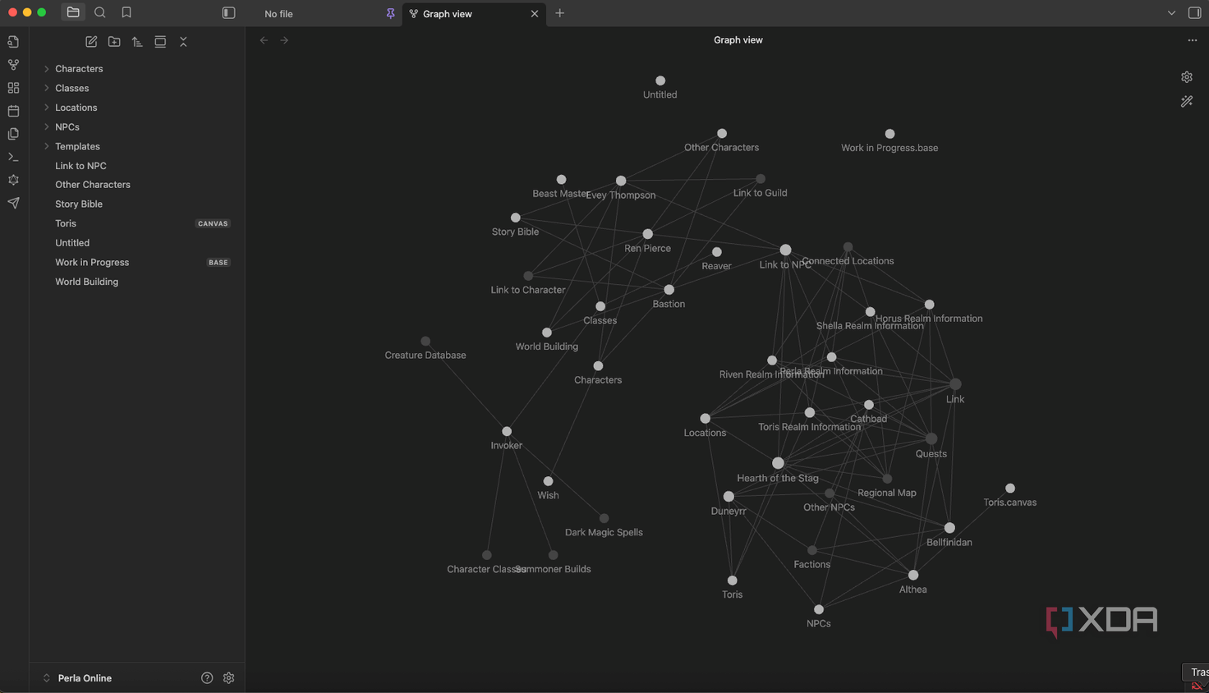
Task: Click the quick switcher ribbon icon
Action: [x=13, y=42]
